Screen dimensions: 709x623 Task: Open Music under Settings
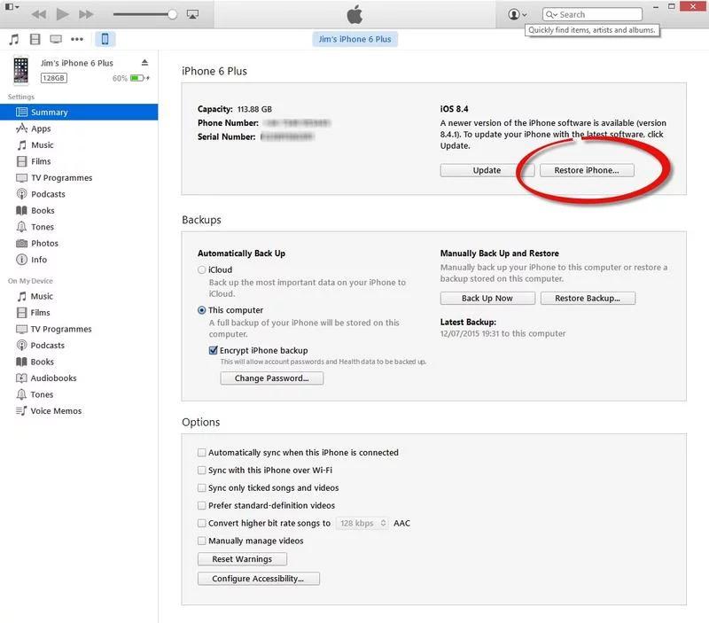click(x=79, y=145)
